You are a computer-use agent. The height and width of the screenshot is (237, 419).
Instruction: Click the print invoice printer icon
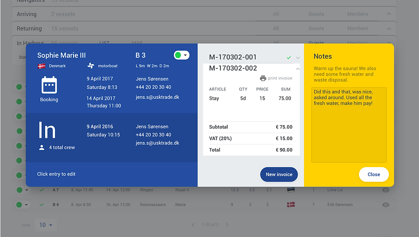point(263,78)
